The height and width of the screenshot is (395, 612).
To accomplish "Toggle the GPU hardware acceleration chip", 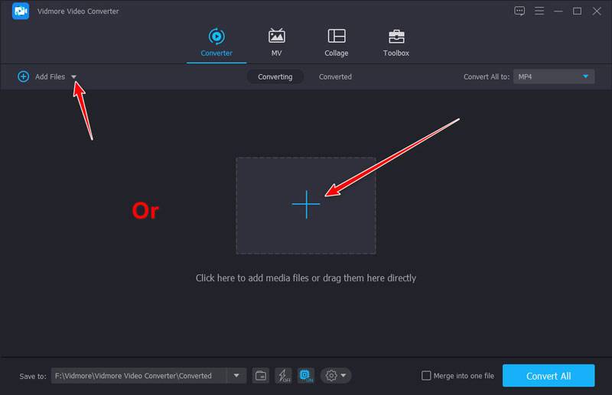I will tap(306, 375).
